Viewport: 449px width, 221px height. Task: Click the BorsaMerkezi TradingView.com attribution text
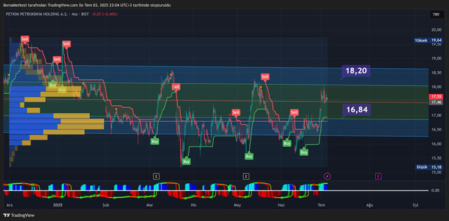coord(87,5)
